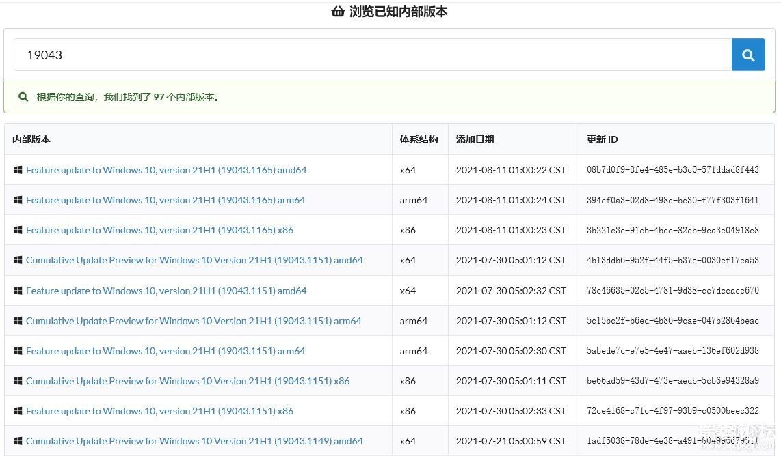Click the Windows logo beside Feature update 19043.1165 amd64
Viewport: 781px width, 456px height.
click(17, 170)
